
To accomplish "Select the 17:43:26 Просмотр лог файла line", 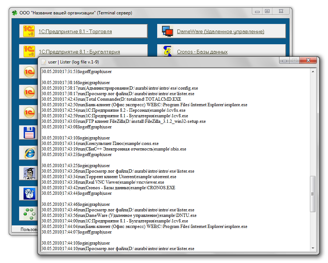I will [118, 171].
